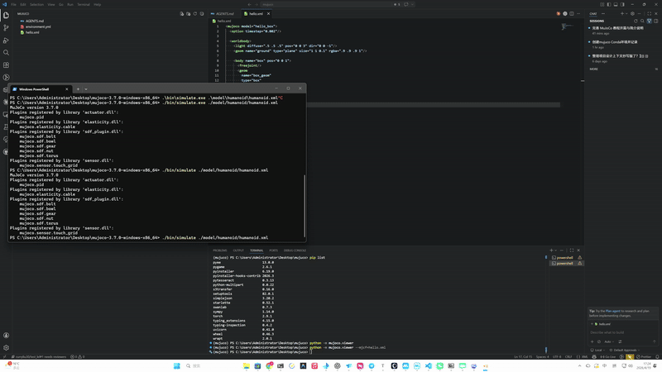The height and width of the screenshot is (372, 662).
Task: Toggle the bottom panel layout button
Action: pyautogui.click(x=616, y=4)
